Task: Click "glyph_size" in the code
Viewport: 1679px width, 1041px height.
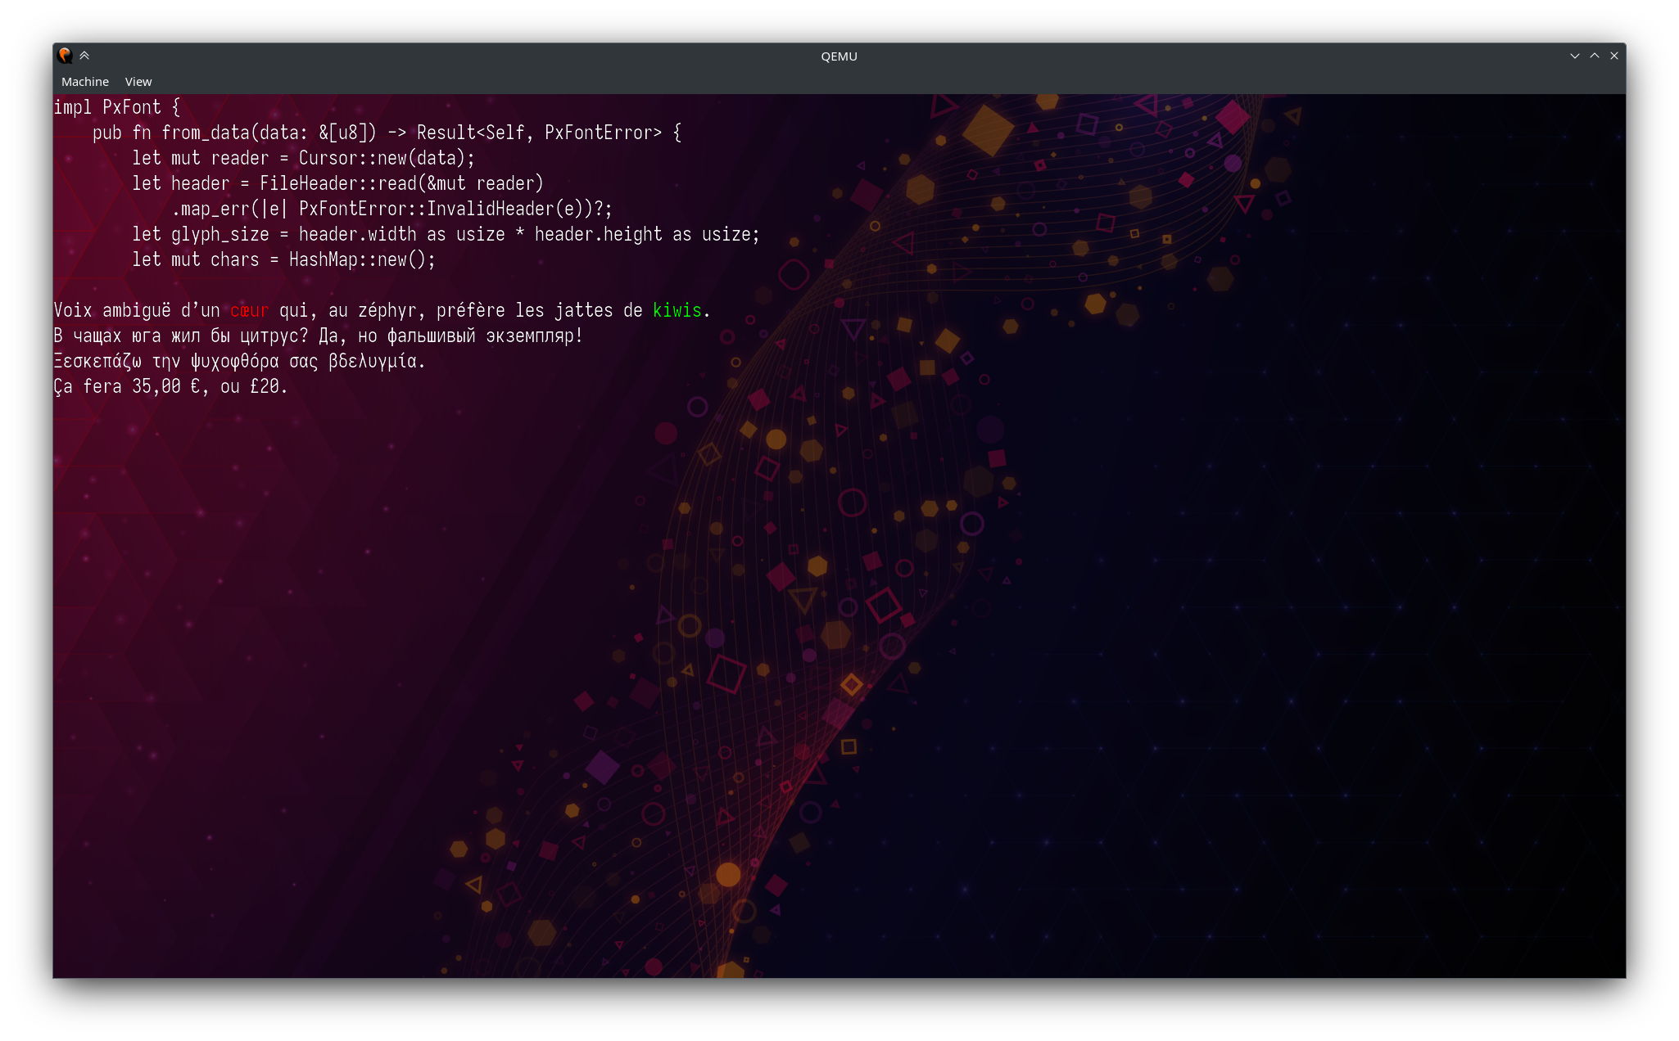Action: [x=220, y=235]
